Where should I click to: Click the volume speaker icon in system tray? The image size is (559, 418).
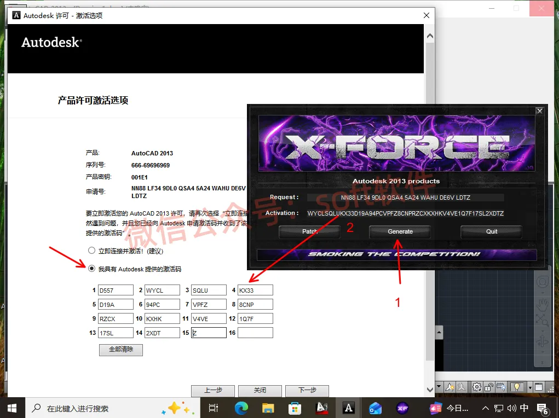511,408
